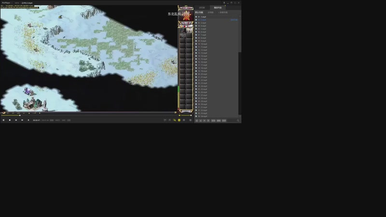Switch to the playlist tab (播放列表)
This screenshot has height=217, width=386.
pos(218,8)
